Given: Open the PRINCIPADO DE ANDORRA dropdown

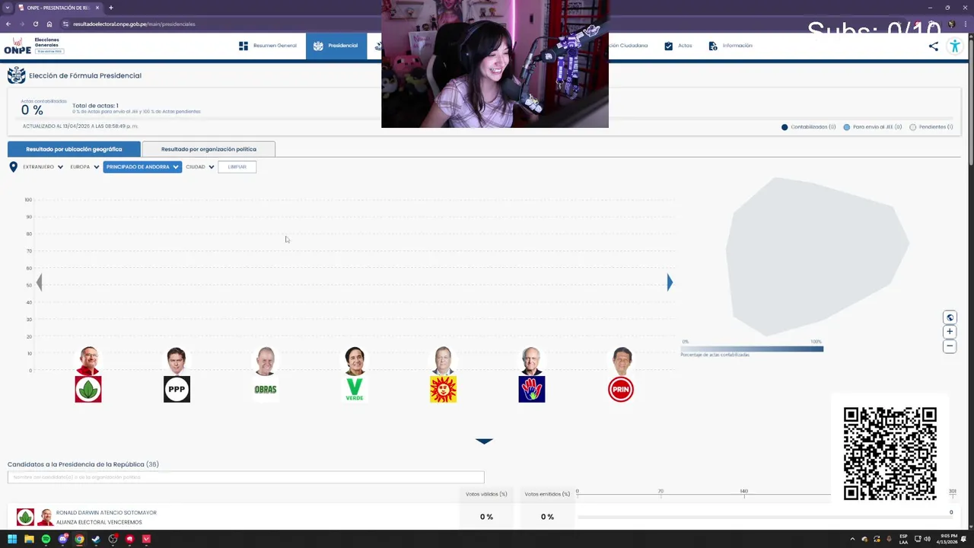Looking at the screenshot, I should click(x=142, y=167).
